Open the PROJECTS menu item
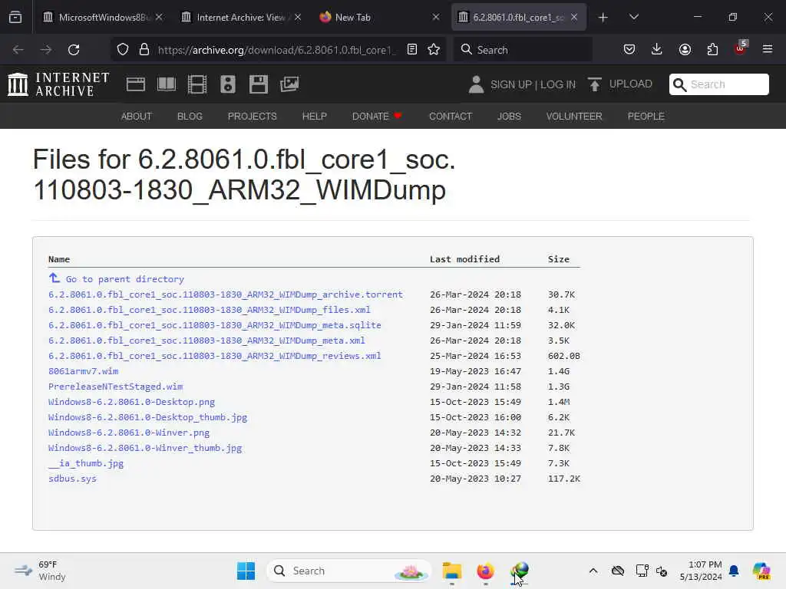Viewport: 786px width, 589px height. (252, 117)
